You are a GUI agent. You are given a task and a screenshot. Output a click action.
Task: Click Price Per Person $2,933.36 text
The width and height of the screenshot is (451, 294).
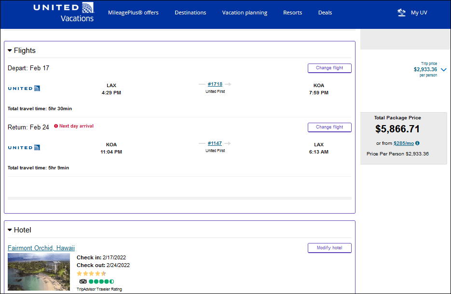coord(397,154)
